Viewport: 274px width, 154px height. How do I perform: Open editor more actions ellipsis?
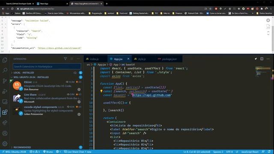(x=268, y=59)
